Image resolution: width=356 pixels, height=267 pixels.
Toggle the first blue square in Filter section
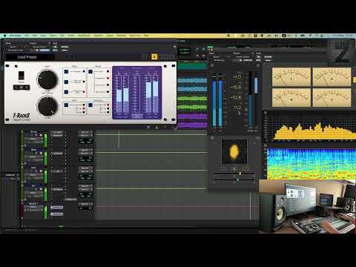click(x=66, y=72)
